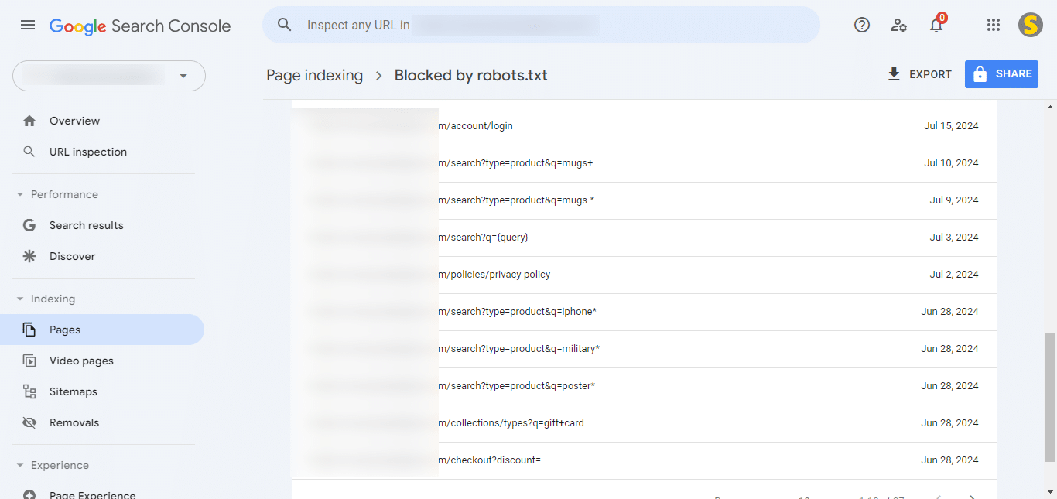This screenshot has width=1057, height=499.
Task: Select the q=iphone* search URL row
Action: pyautogui.click(x=645, y=312)
